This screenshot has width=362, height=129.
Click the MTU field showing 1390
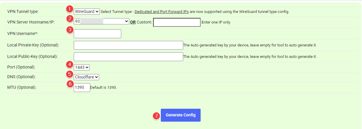pyautogui.click(x=82, y=88)
